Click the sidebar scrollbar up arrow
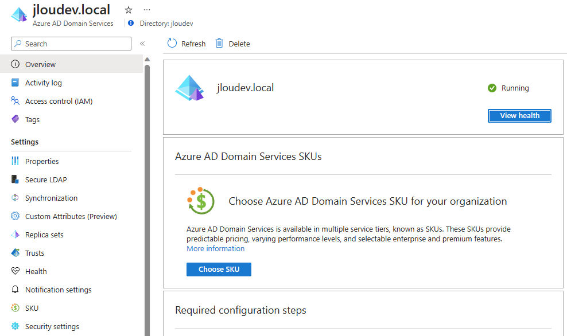This screenshot has height=336, width=567. click(147, 59)
